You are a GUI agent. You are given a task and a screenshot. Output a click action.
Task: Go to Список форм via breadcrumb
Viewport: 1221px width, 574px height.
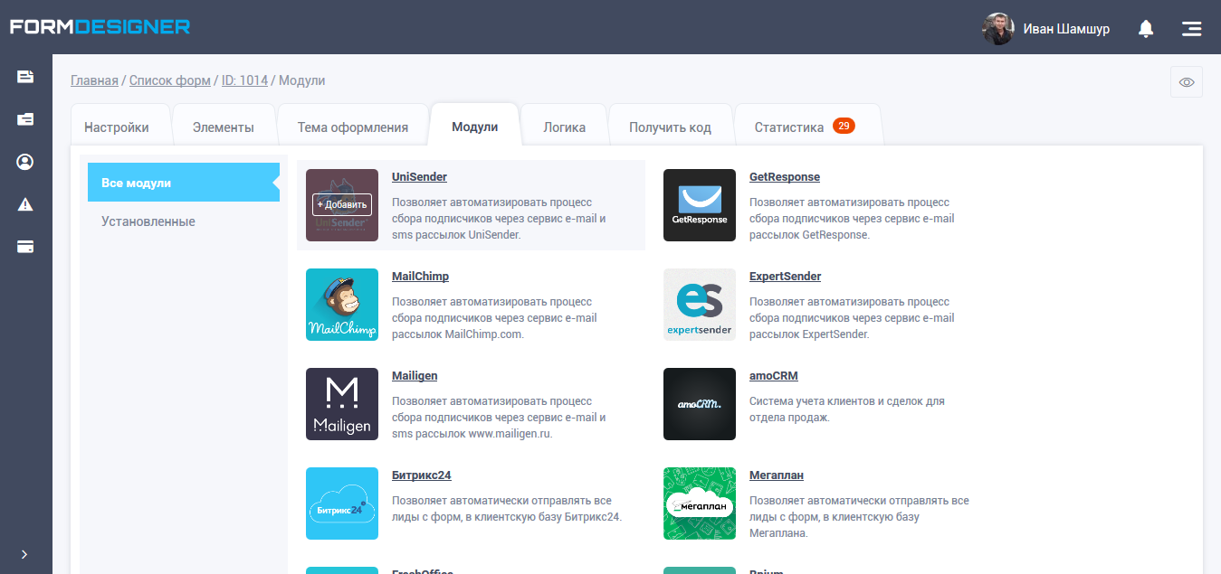(x=169, y=80)
